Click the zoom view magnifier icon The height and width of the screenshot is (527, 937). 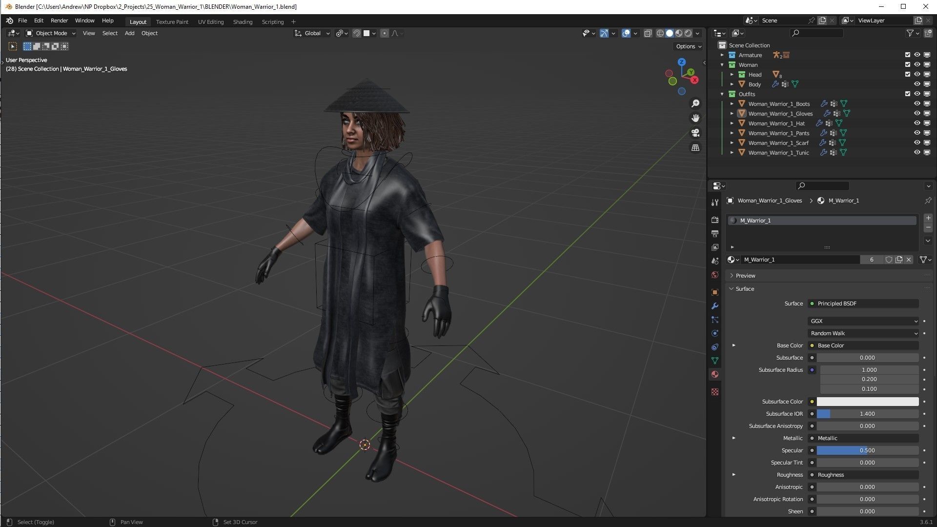[695, 103]
